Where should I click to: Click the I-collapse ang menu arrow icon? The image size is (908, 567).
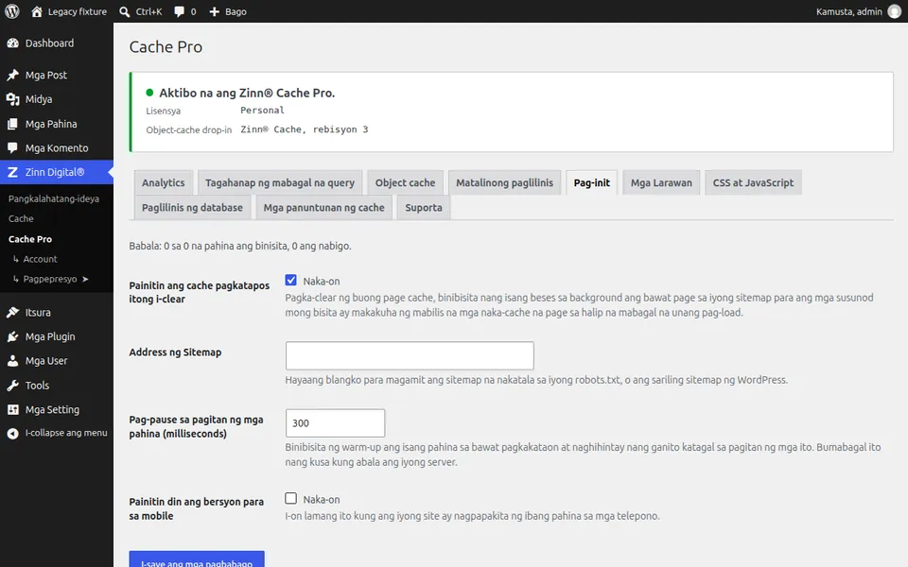coord(12,434)
